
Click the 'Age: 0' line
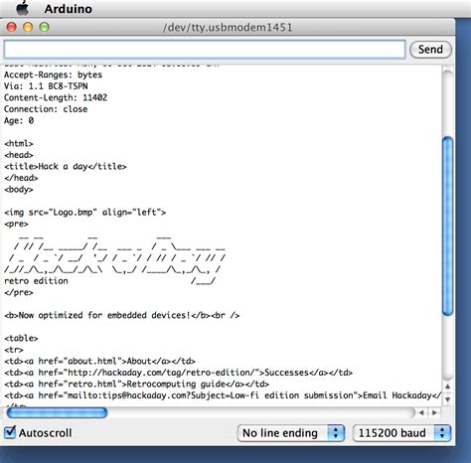19,121
